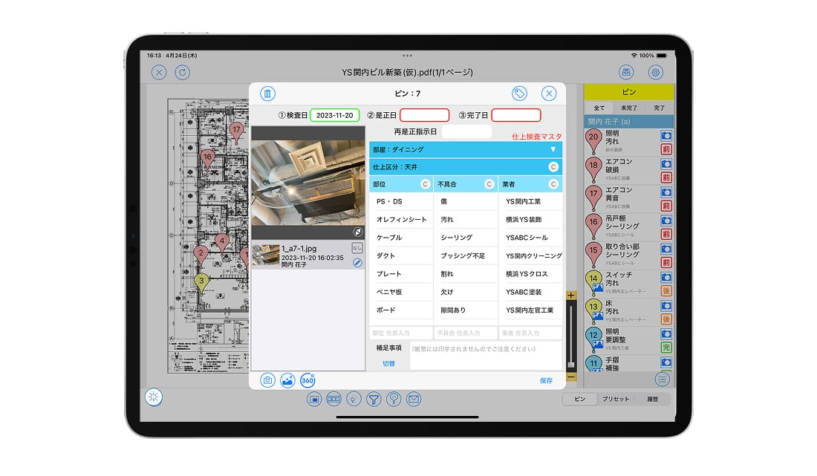Select the photo library icon
The width and height of the screenshot is (817, 476).
289,379
